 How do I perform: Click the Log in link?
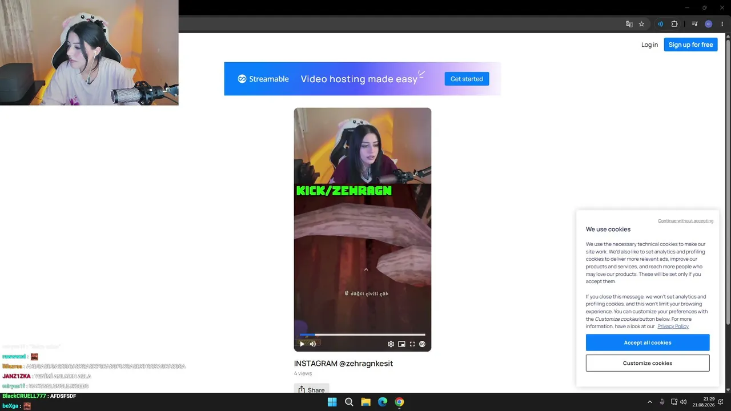(649, 45)
